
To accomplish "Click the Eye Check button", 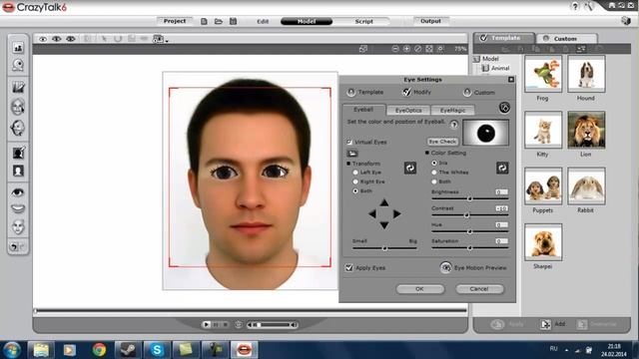I will [442, 142].
